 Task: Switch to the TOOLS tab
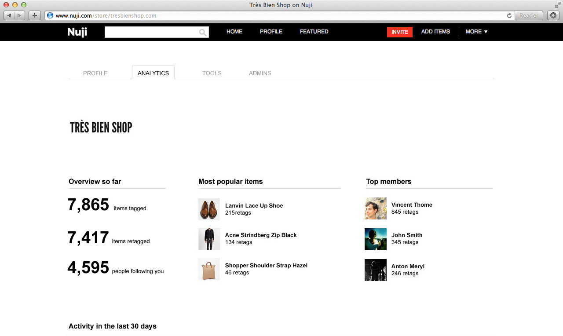(x=212, y=73)
